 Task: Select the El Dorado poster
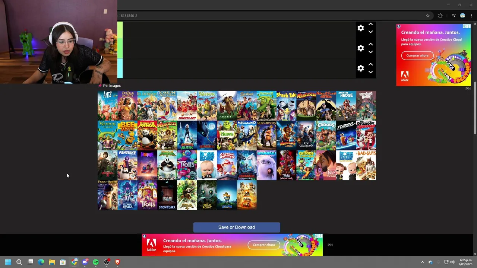(147, 106)
